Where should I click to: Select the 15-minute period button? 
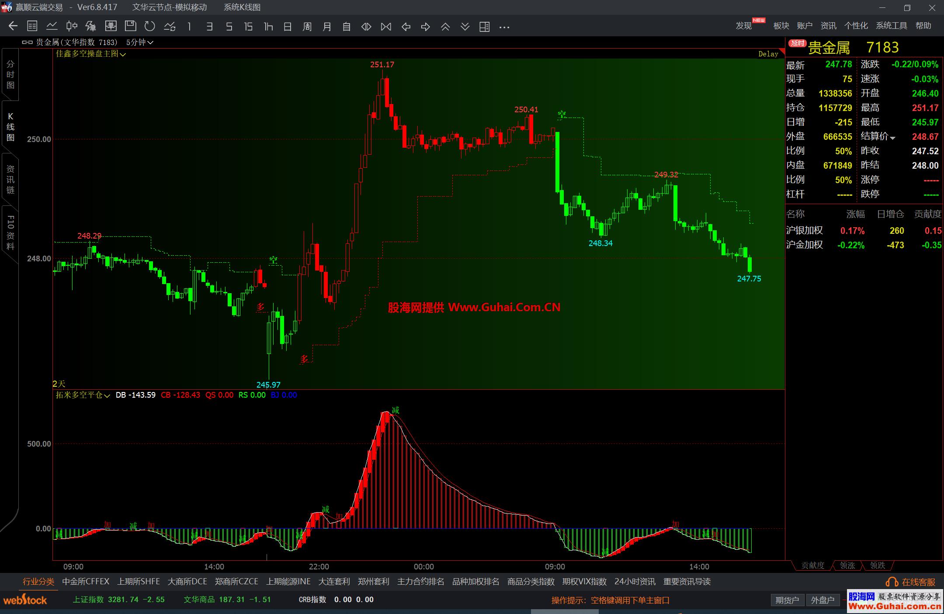[x=248, y=27]
